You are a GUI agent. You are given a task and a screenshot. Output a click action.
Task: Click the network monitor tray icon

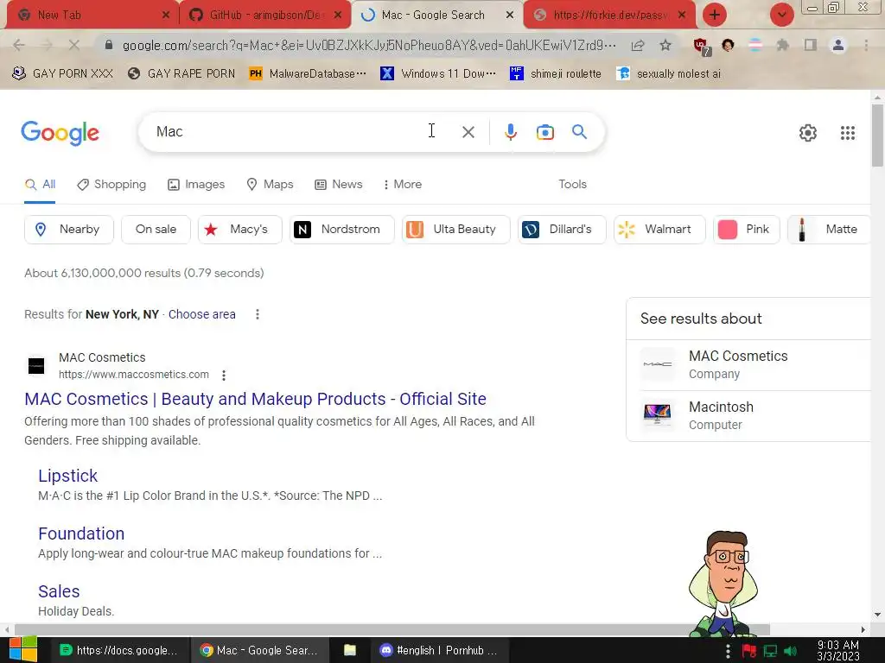770,651
